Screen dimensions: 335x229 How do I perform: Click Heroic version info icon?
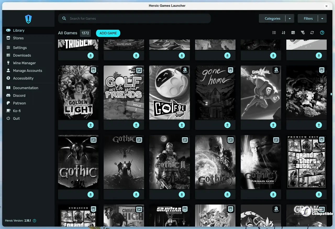coord(35,221)
